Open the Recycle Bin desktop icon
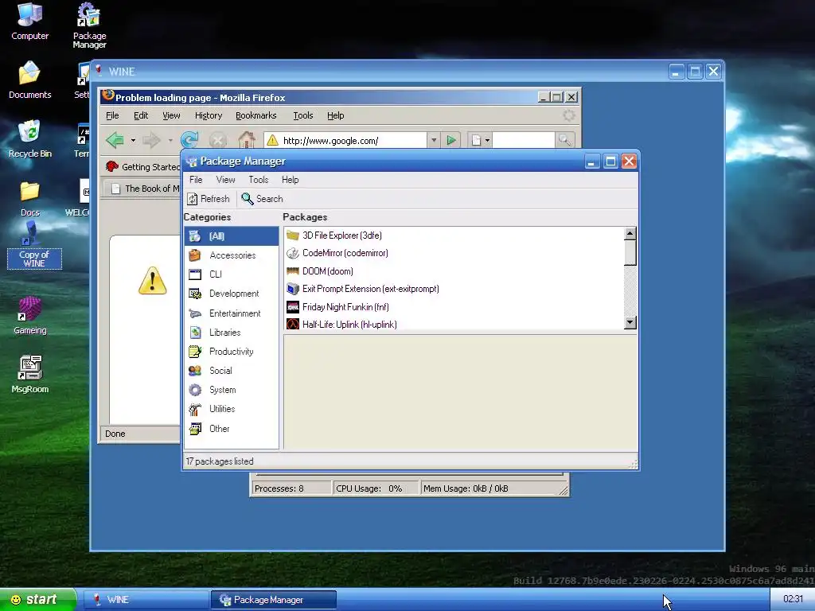Image resolution: width=815 pixels, height=611 pixels. pyautogui.click(x=29, y=138)
